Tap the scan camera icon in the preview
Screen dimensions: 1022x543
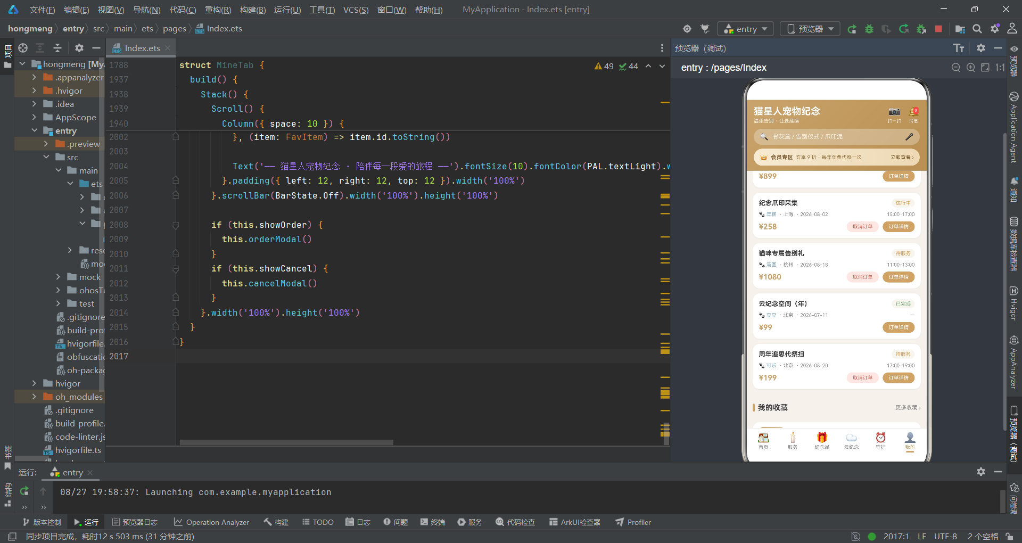pos(894,112)
